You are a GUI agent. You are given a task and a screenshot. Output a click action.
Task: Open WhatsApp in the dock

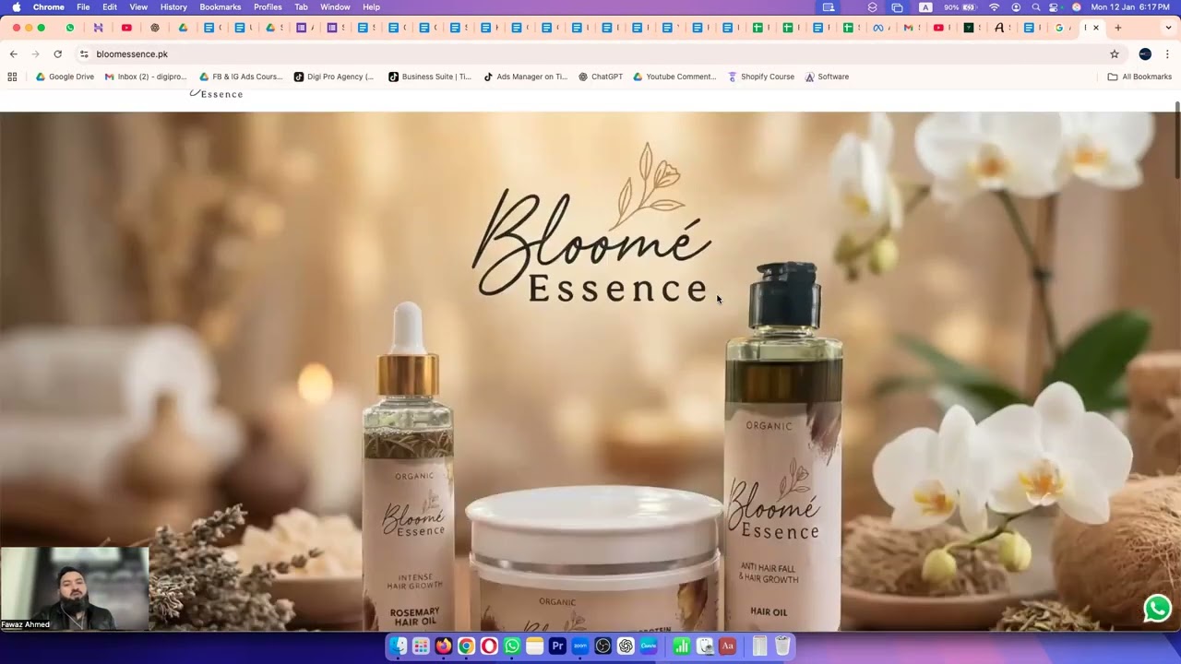click(x=512, y=646)
